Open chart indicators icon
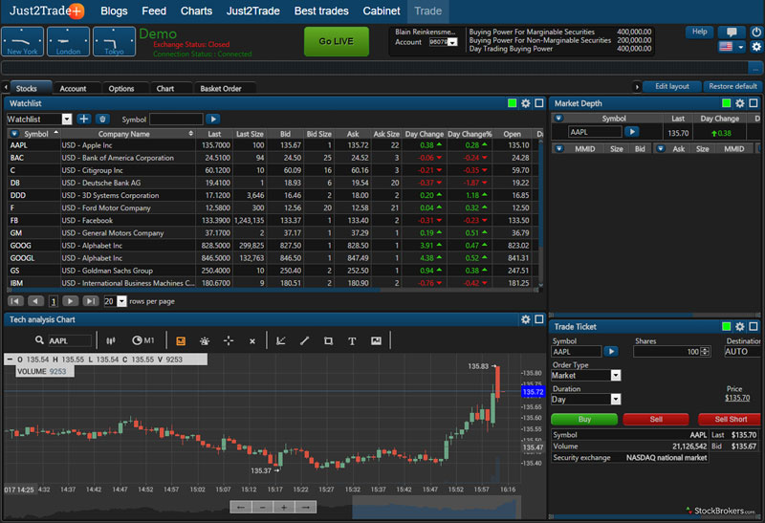 tap(205, 341)
